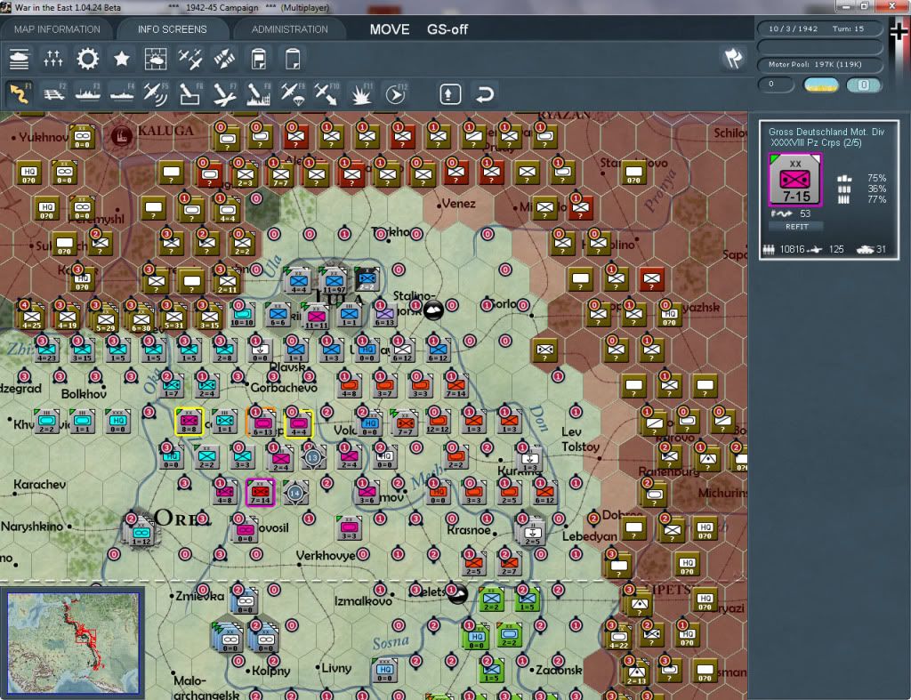The height and width of the screenshot is (700, 911).
Task: Open game preferences with the gear icon
Action: point(88,59)
